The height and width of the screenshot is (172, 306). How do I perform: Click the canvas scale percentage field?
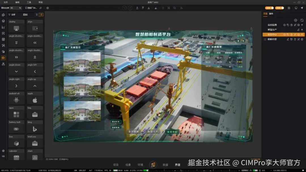coord(16,8)
